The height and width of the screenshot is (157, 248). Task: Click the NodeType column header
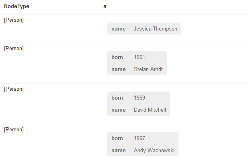[16, 6]
